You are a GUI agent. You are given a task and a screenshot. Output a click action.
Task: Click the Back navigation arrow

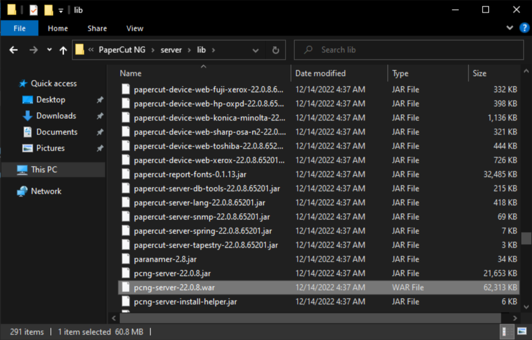(14, 50)
